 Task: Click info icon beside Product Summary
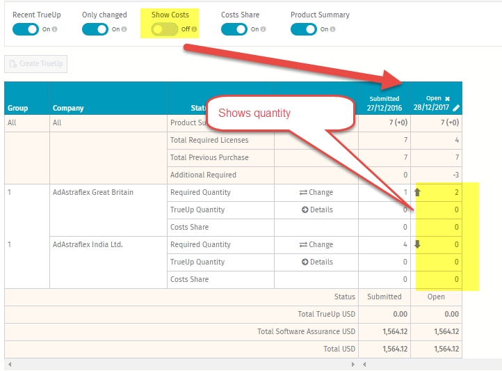tap(332, 29)
